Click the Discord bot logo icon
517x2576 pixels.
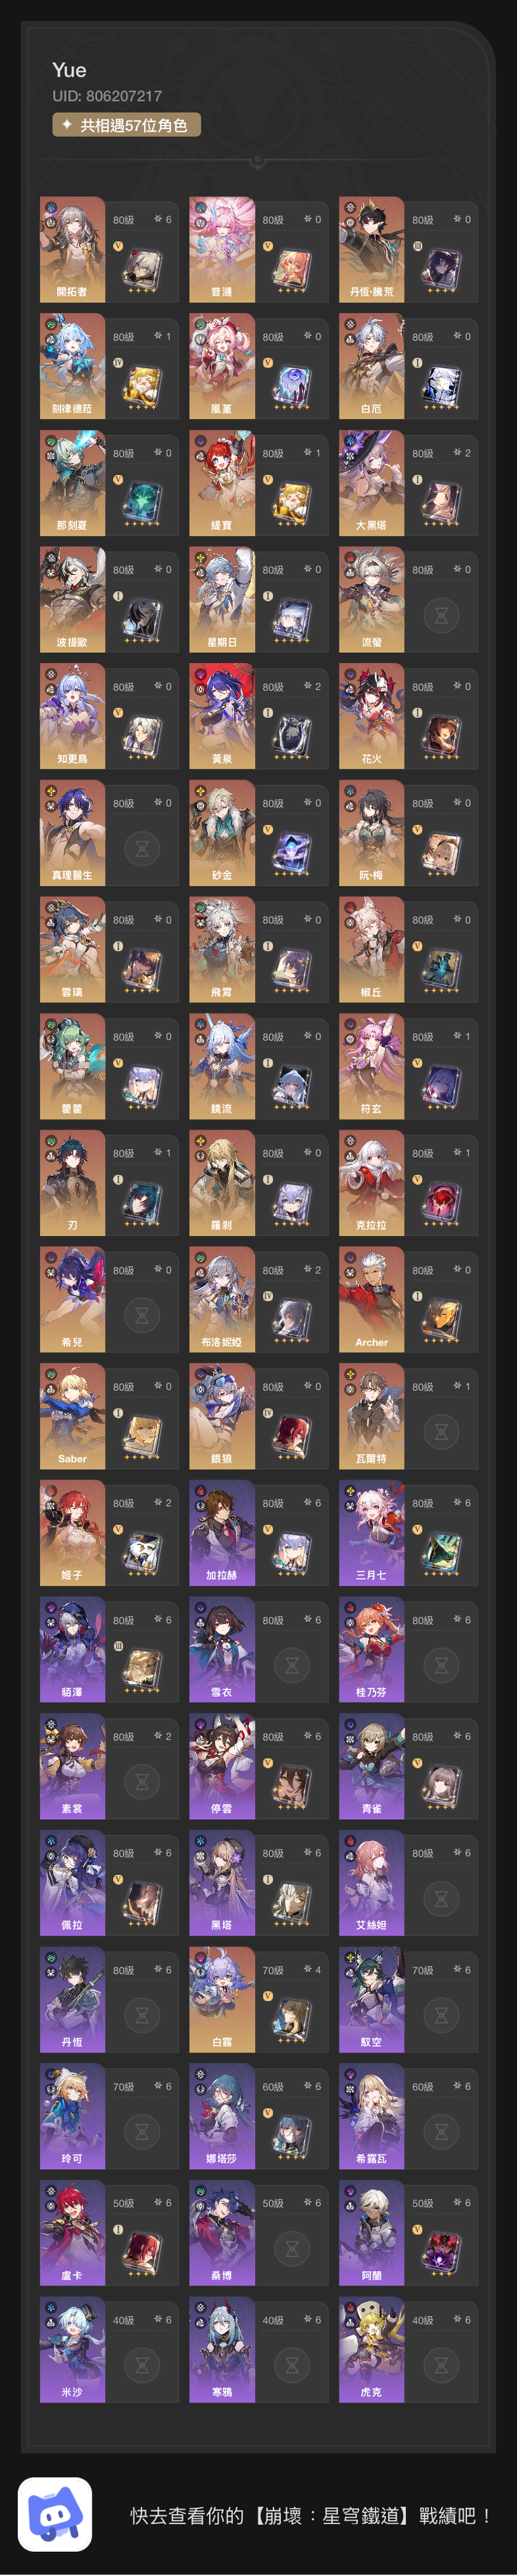(55, 2514)
